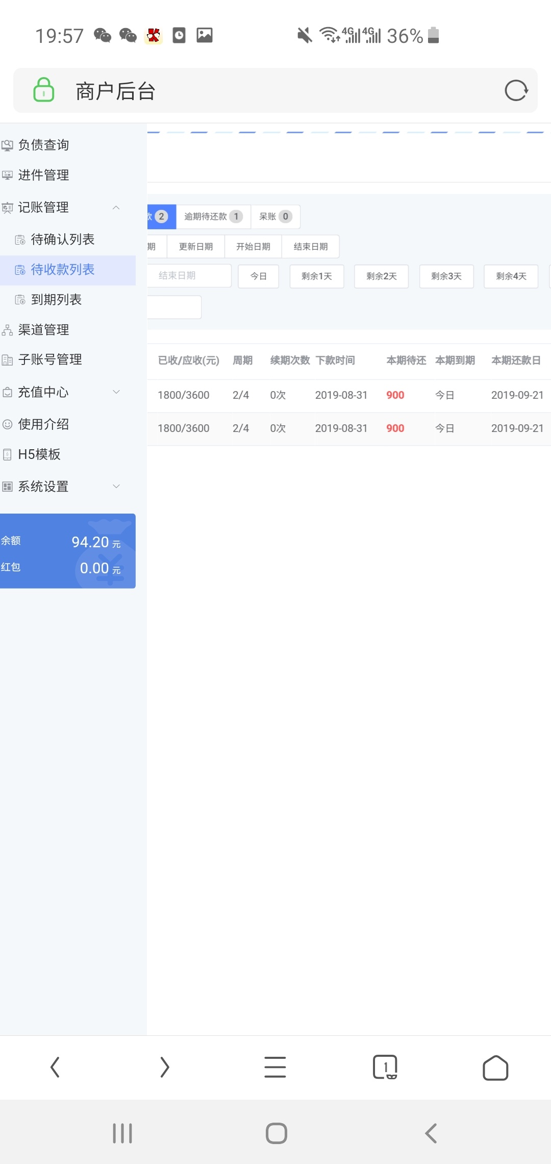Select the active tab with badge 2
Image resolution: width=551 pixels, height=1164 pixels.
(162, 216)
